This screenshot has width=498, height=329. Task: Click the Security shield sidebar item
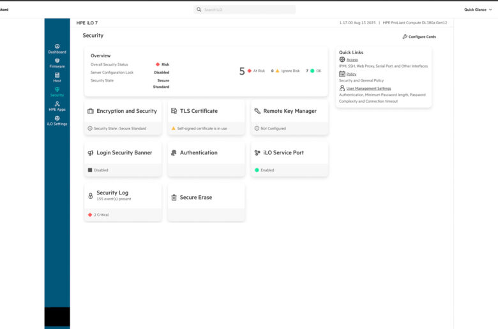[x=57, y=92]
